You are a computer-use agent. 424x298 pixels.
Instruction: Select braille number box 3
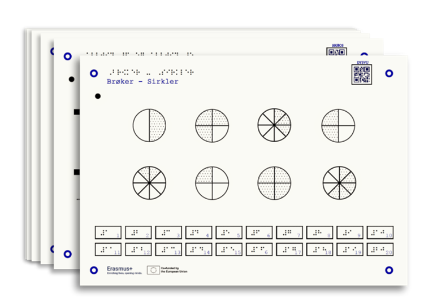click(168, 233)
